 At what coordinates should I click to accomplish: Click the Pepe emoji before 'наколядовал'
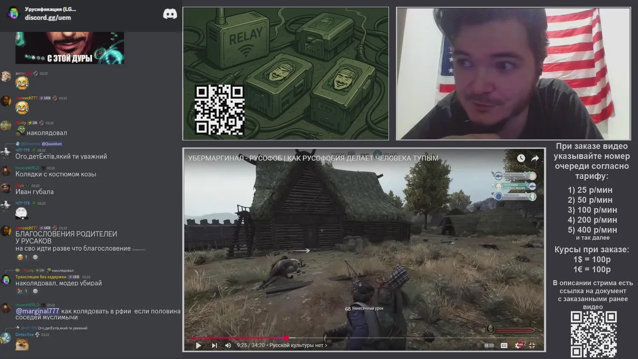click(x=20, y=132)
